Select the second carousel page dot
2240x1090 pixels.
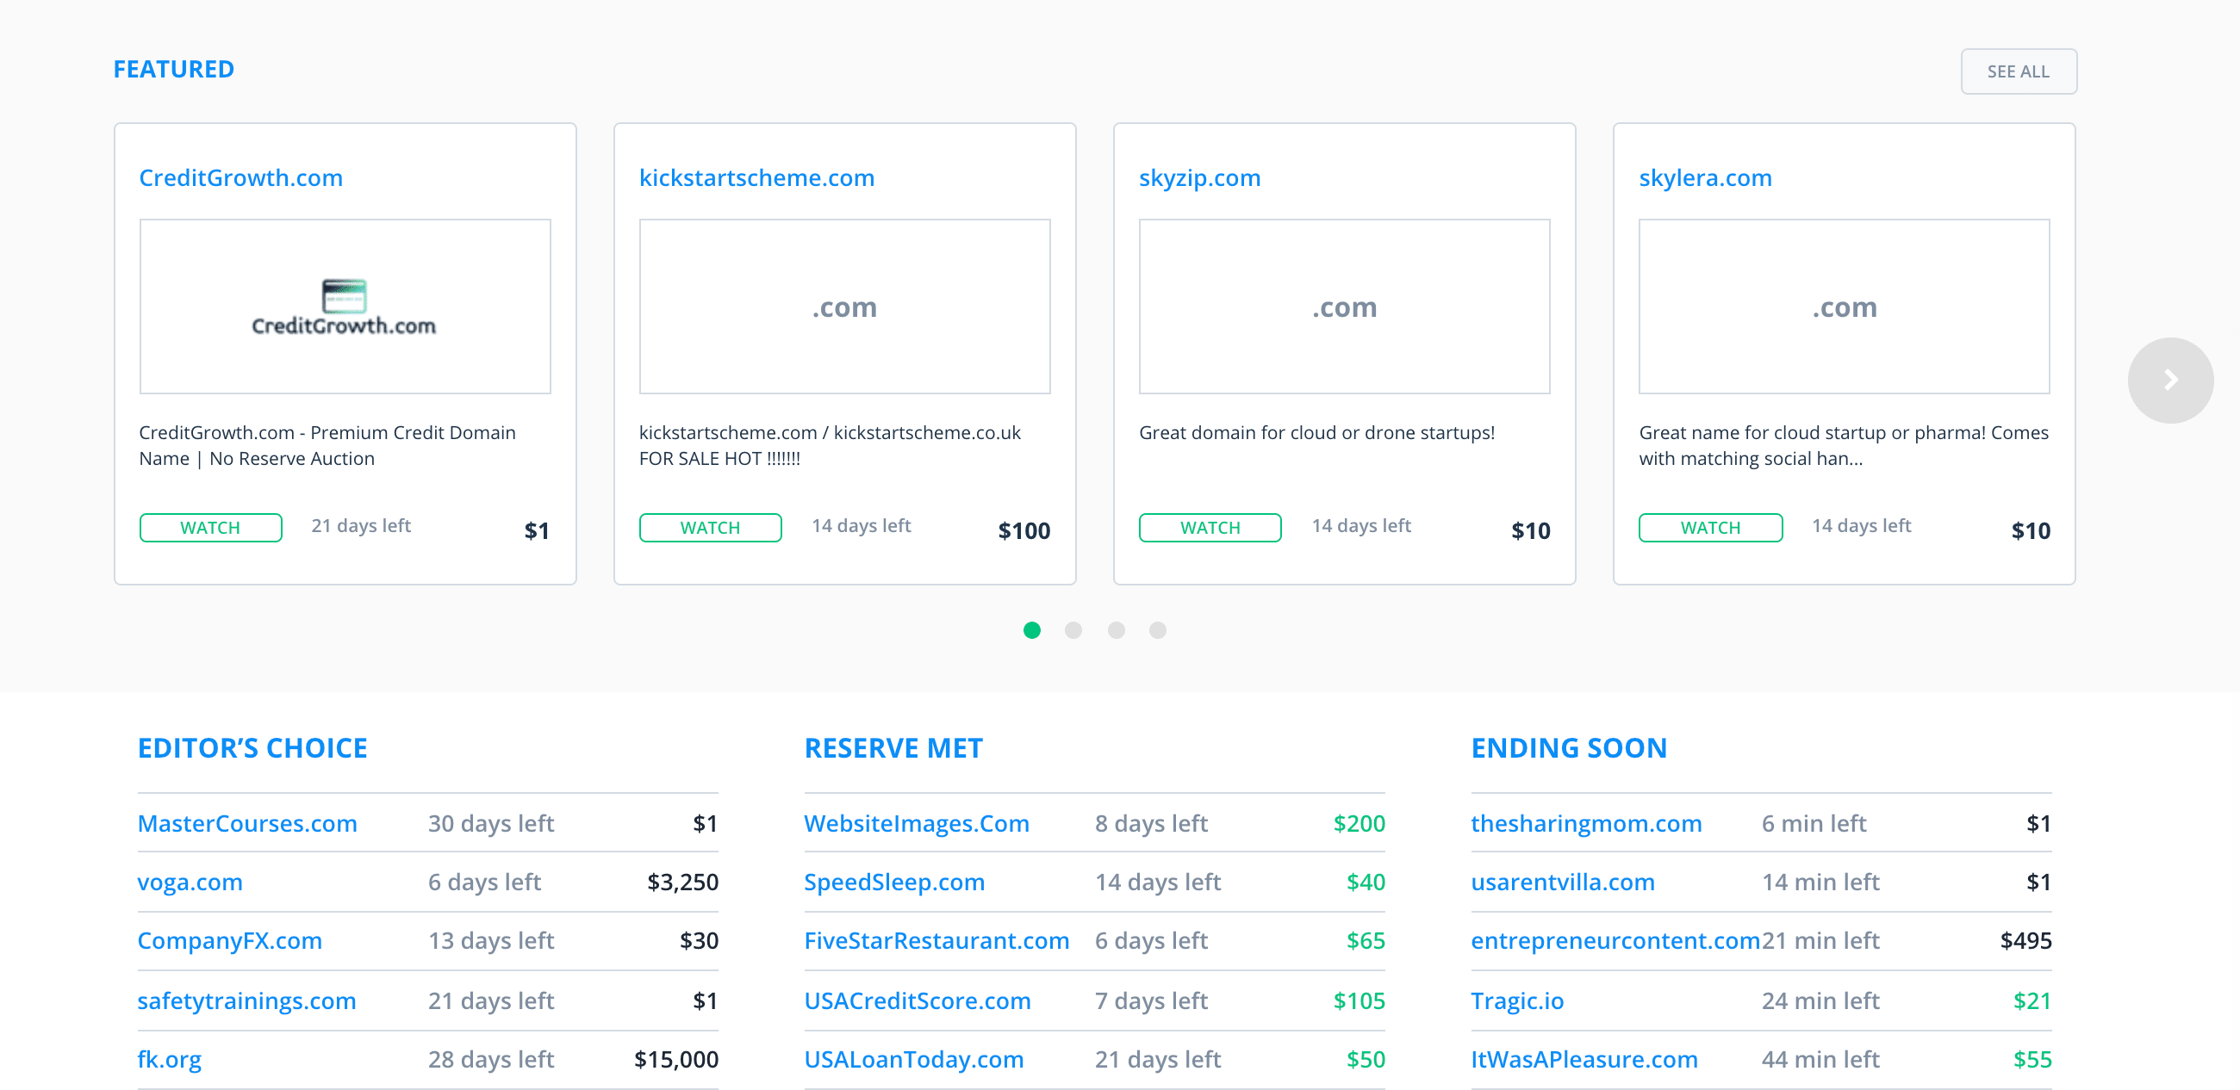[1073, 631]
